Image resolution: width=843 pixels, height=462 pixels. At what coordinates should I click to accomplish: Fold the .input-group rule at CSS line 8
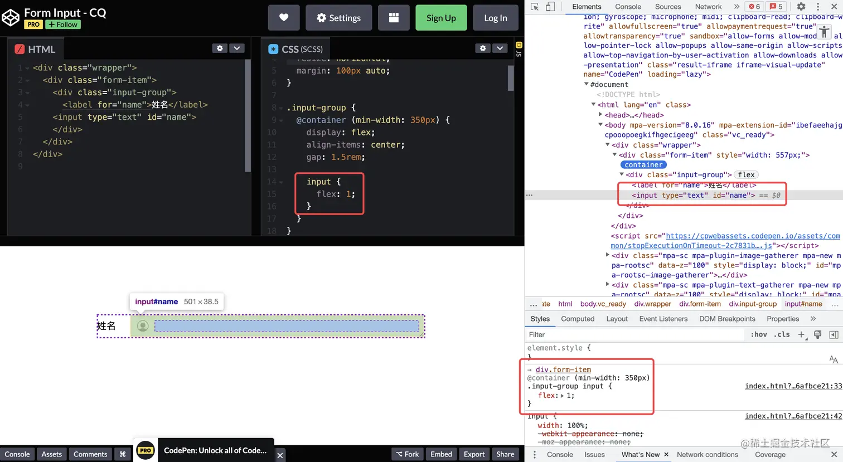click(281, 108)
